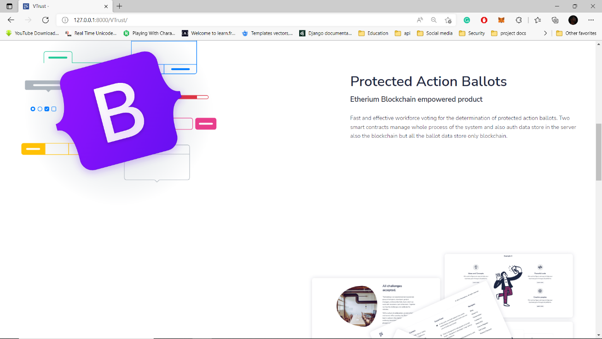Click the Example 3 template preview card
This screenshot has width=602, height=339.
tap(509, 285)
